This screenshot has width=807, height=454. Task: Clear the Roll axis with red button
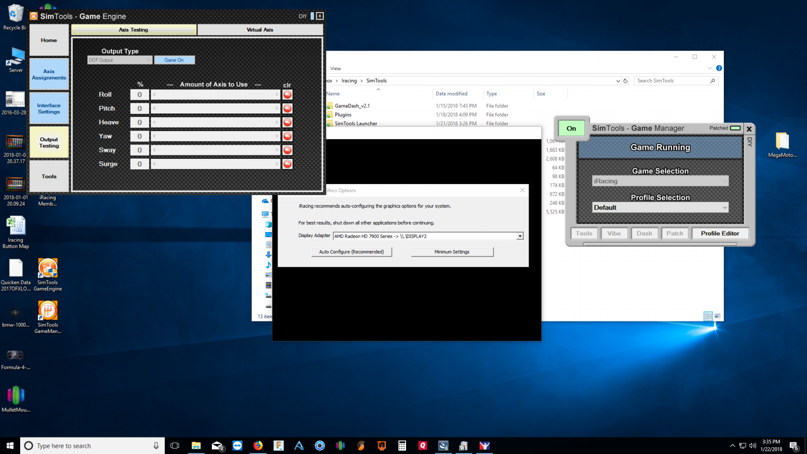click(287, 94)
